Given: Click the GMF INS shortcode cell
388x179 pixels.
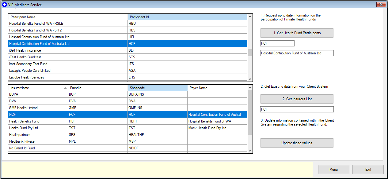Looking at the screenshot, I should click(158, 108).
